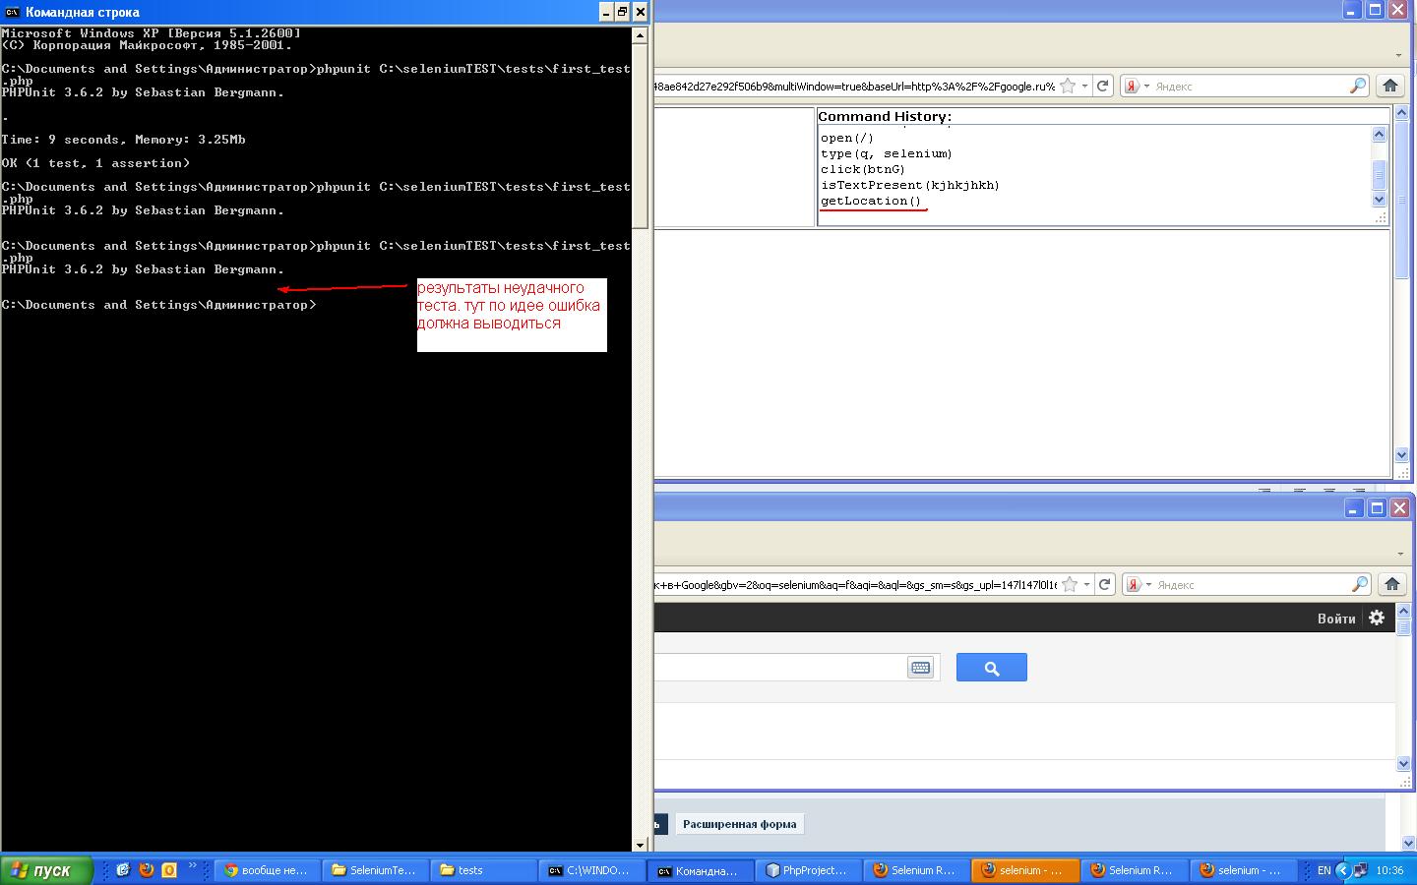The width and height of the screenshot is (1417, 885).
Task: Focus the Яндекс search field in upper Firefox
Action: [1250, 87]
